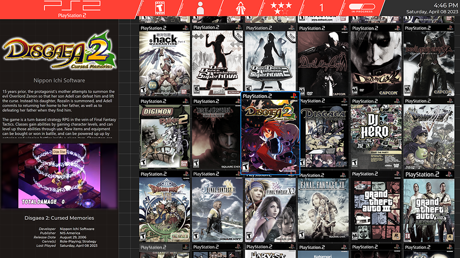Click the star rating display
Image resolution: width=460 pixels, height=258 pixels.
(x=281, y=8)
